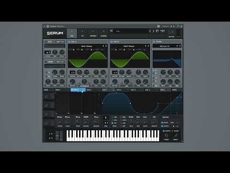Viewport: 230px width, 173px height.
Task: Switch to the GLOBAL tab
Action: pos(103,34)
